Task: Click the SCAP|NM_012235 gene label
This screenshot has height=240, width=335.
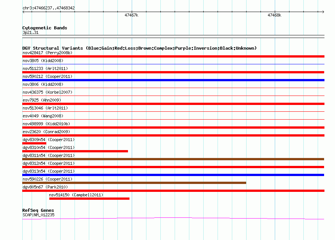Action: (38, 215)
